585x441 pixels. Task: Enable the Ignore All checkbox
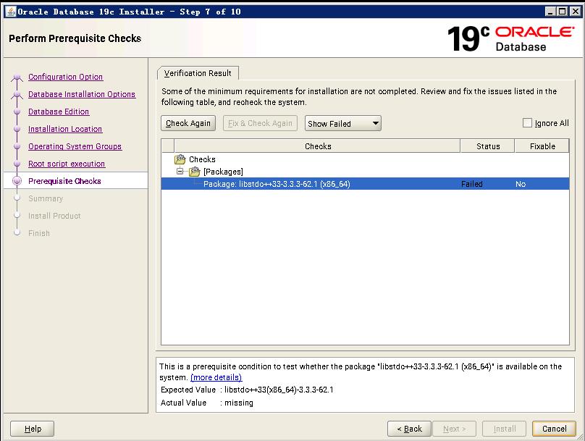click(x=527, y=123)
